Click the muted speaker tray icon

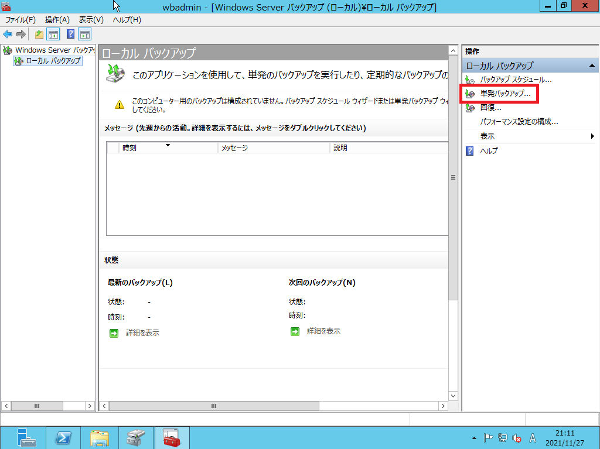[x=517, y=438]
